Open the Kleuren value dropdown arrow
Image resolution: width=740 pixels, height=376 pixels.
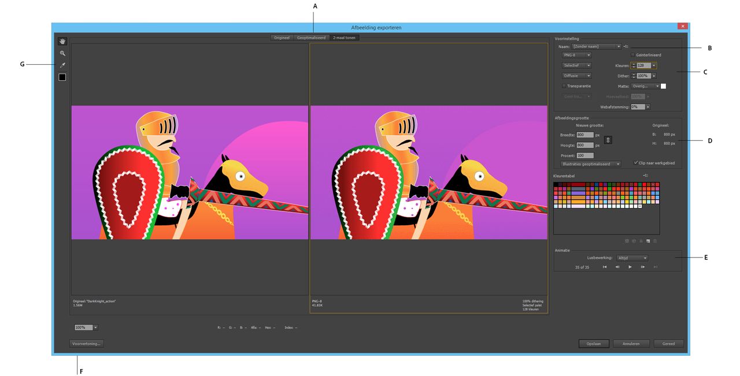coord(654,66)
